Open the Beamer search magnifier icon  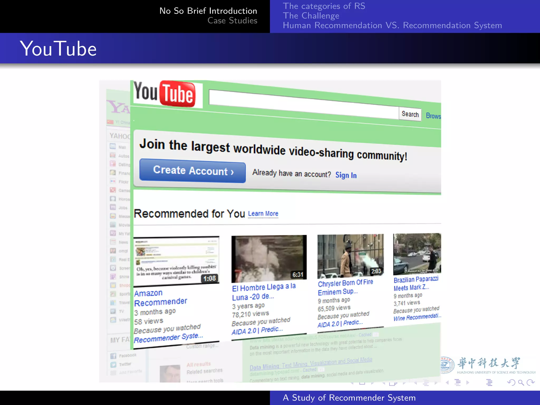(521, 383)
